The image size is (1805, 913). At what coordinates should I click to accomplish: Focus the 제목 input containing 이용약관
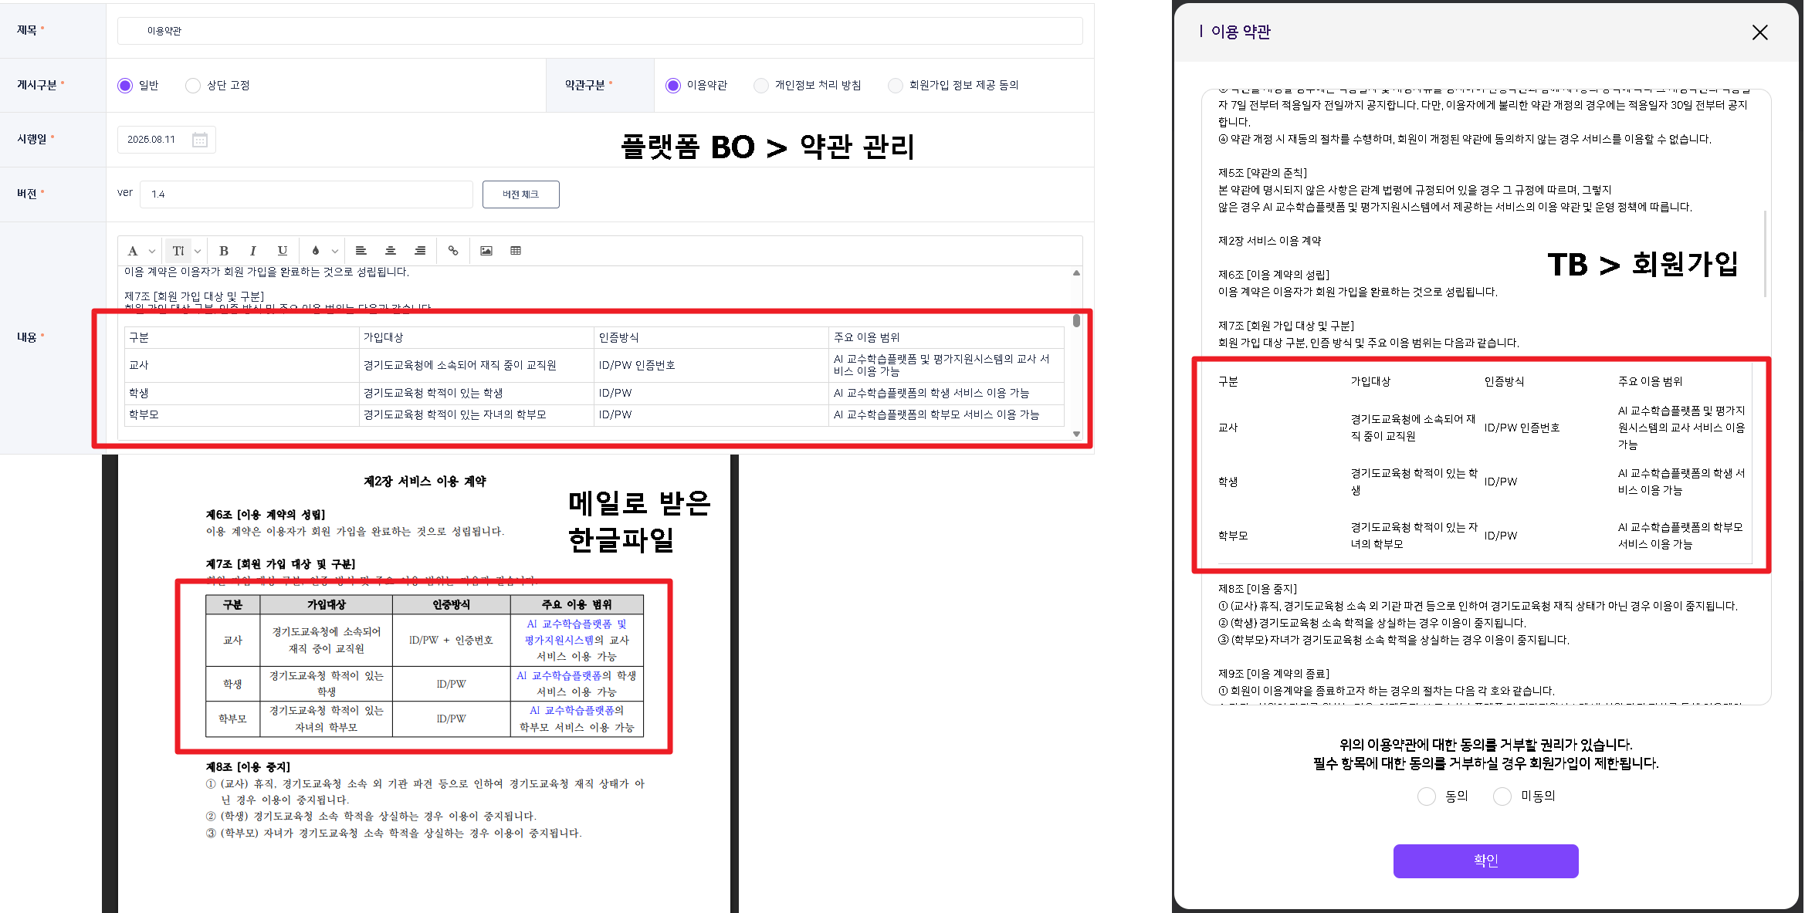tap(600, 31)
